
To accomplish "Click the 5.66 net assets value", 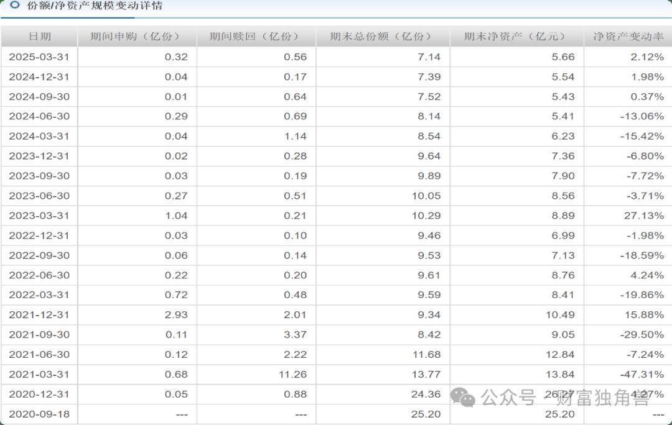I will click(563, 57).
